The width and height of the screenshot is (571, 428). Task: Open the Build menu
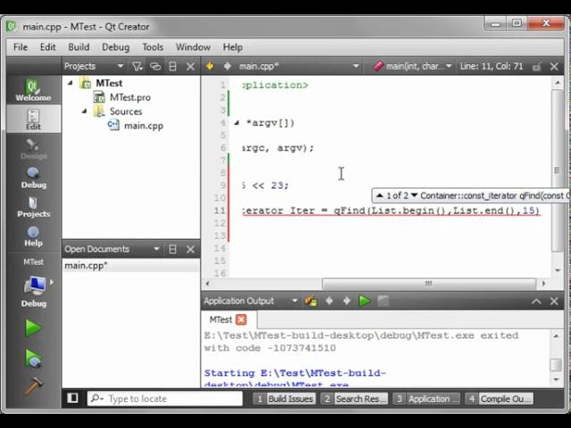(79, 47)
